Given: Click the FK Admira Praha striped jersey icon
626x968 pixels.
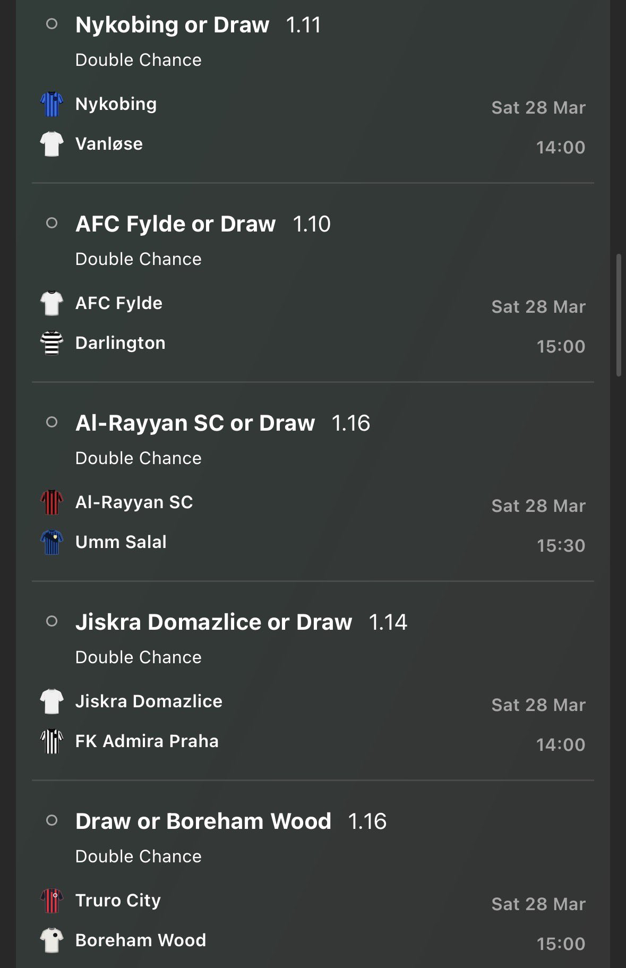Looking at the screenshot, I should click(52, 741).
